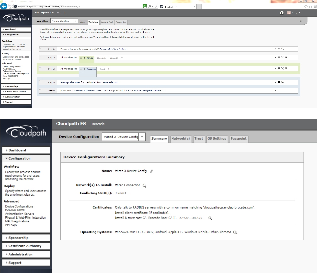Switch to the Summary tab
This screenshot has height=273, width=317.
point(159,139)
